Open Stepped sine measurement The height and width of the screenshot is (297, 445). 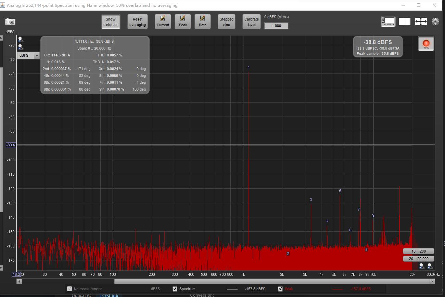click(x=227, y=22)
